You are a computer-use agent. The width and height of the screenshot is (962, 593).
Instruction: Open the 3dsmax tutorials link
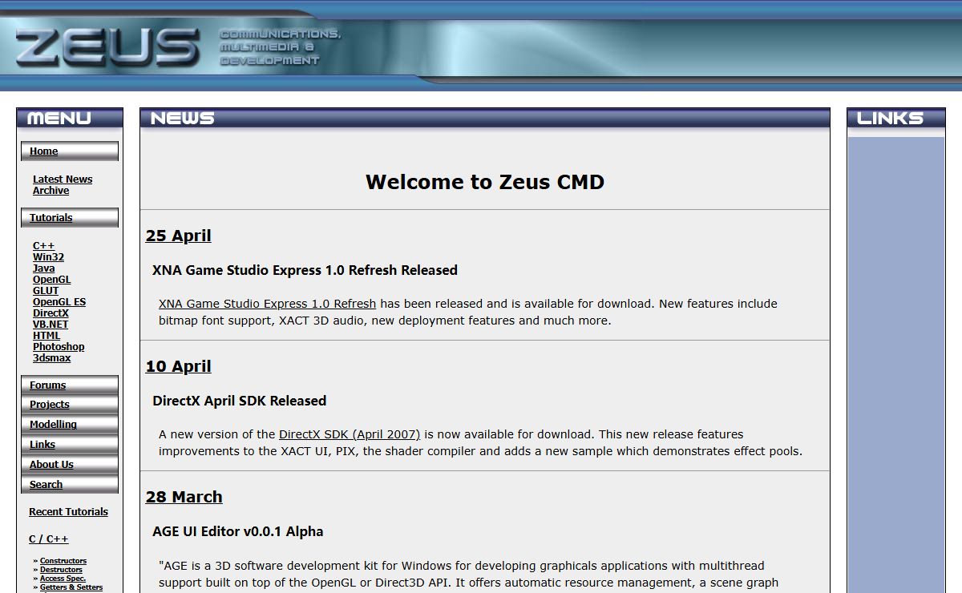pyautogui.click(x=52, y=358)
